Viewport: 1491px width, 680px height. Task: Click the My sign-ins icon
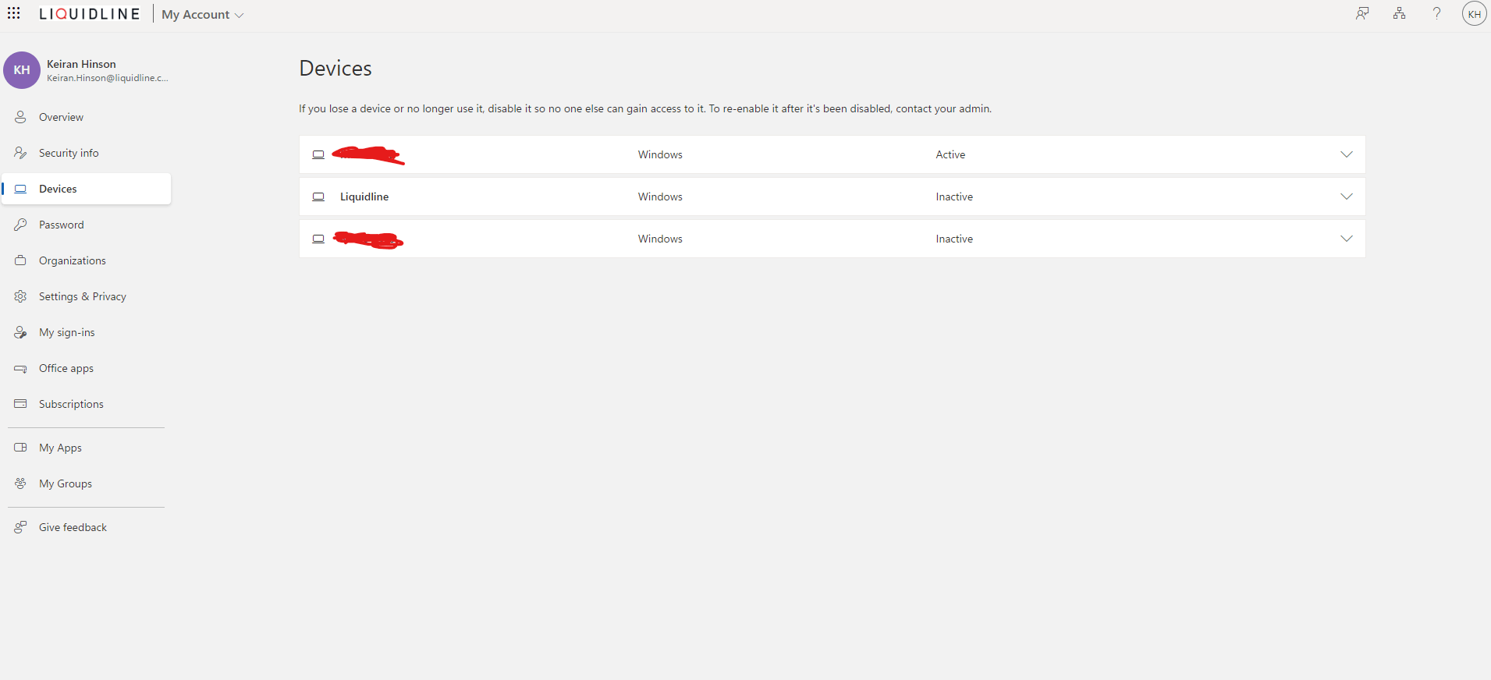click(x=20, y=332)
